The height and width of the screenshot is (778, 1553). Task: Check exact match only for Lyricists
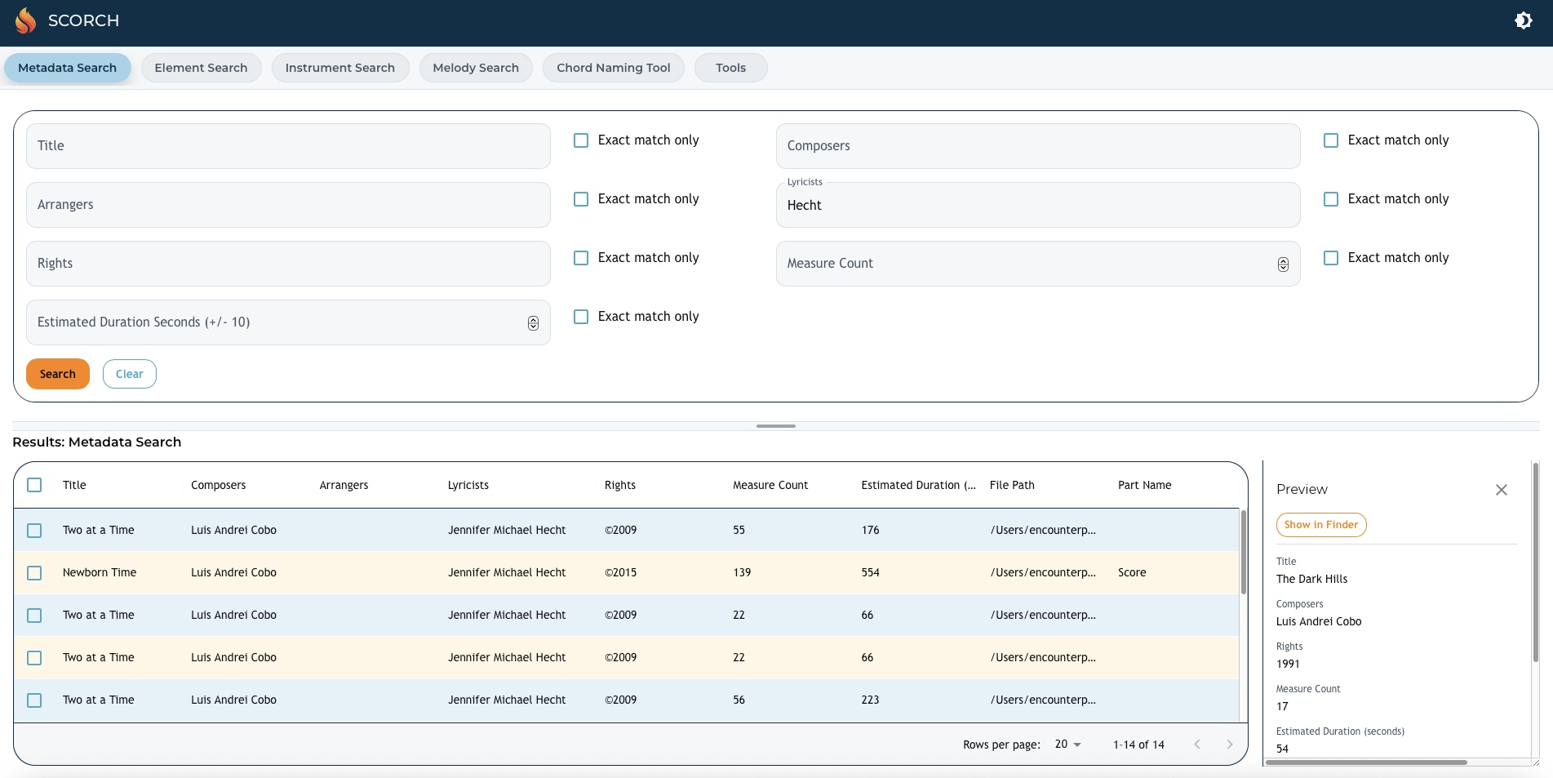1331,199
